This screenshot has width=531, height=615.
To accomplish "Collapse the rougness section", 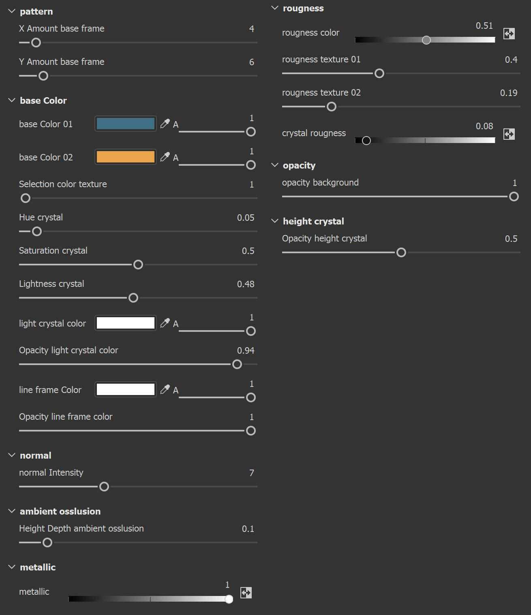I will (275, 8).
